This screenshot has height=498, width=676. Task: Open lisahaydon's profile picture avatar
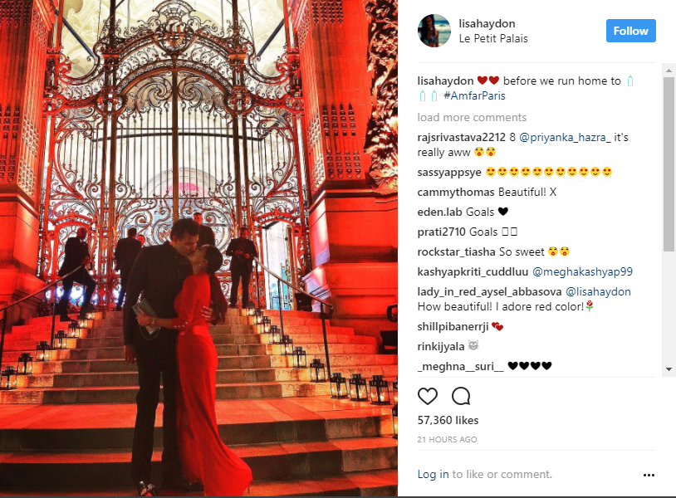coord(434,31)
